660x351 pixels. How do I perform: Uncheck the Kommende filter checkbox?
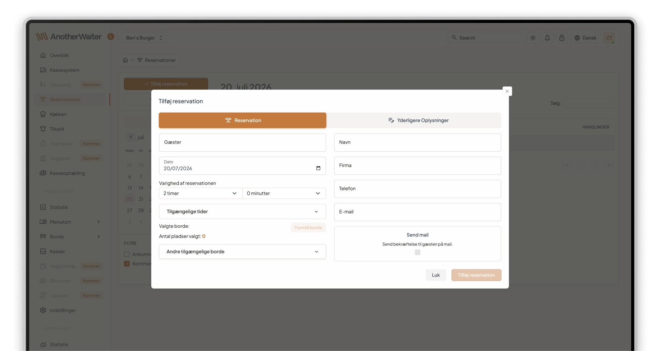pyautogui.click(x=127, y=264)
